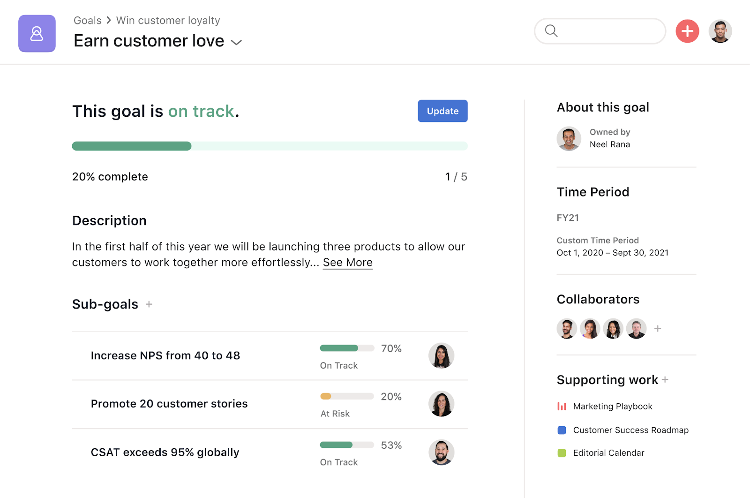Open the Customer Success Roadmap project
The image size is (750, 498).
631,430
